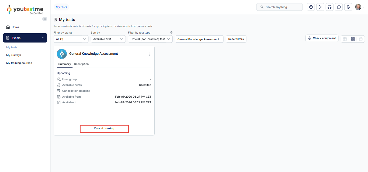Switch to the Description tab
This screenshot has height=172, width=368.
click(81, 64)
